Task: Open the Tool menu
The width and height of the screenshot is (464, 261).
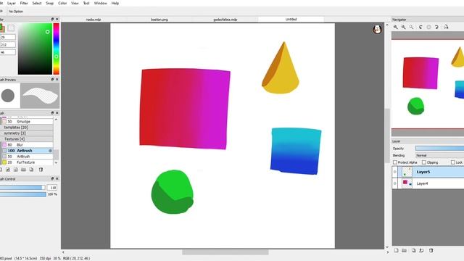Action: 86,3
